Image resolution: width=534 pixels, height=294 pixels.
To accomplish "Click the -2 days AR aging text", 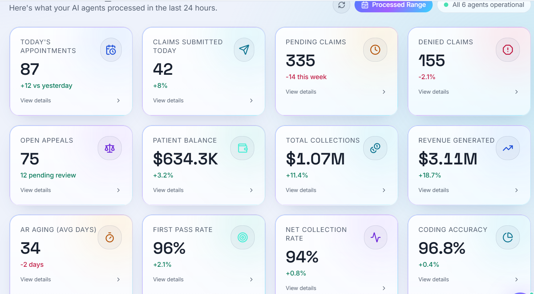I will [x=32, y=265].
